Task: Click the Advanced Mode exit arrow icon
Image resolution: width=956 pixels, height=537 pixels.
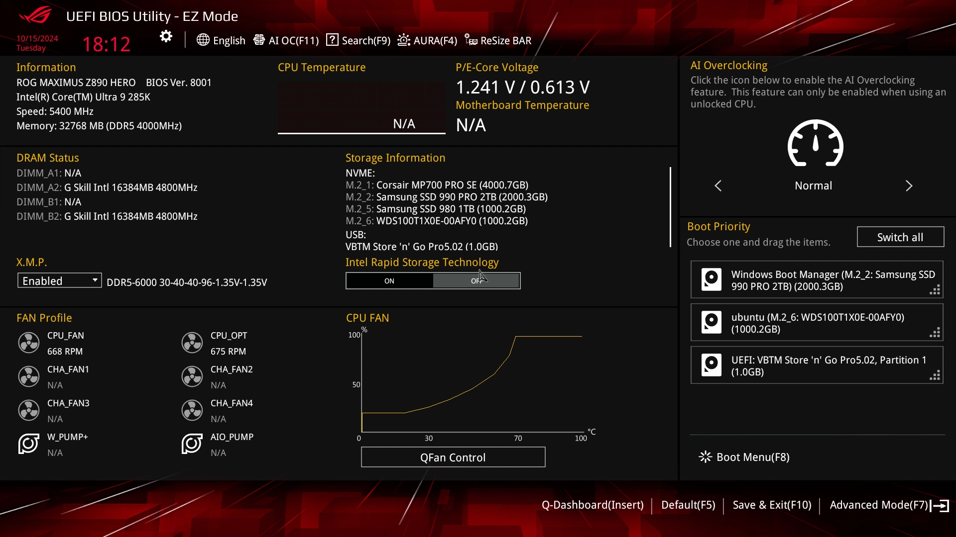Action: pyautogui.click(x=940, y=506)
